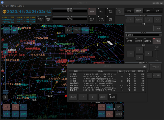Image resolution: width=164 pixels, height=120 pixels.
Task: Toggle the 星図 star chart mode
Action: (92, 12)
